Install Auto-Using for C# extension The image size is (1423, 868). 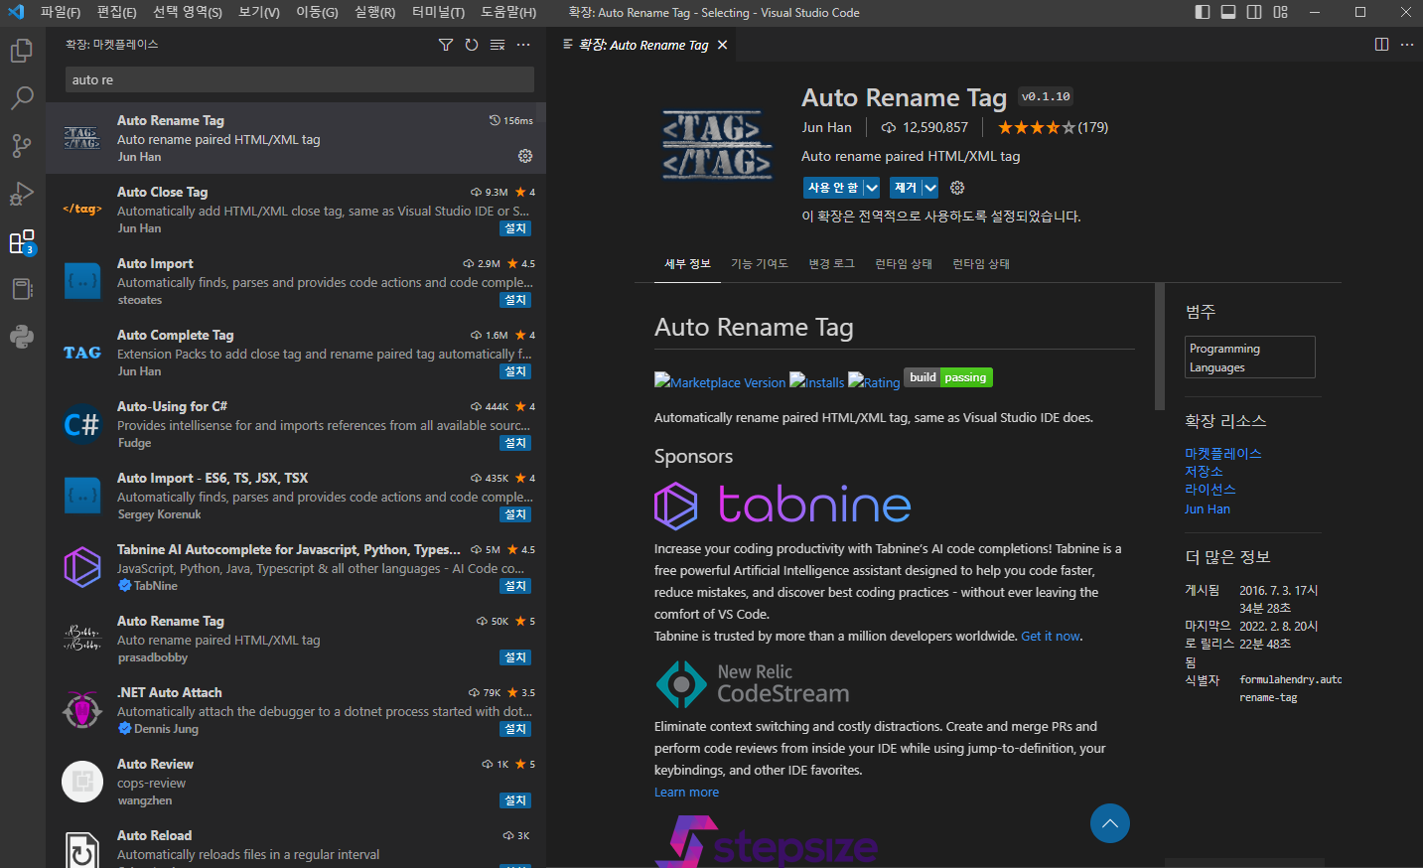[515, 443]
